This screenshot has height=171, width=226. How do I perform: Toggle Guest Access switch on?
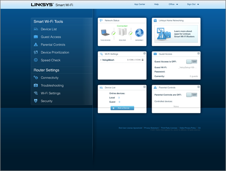click(192, 62)
